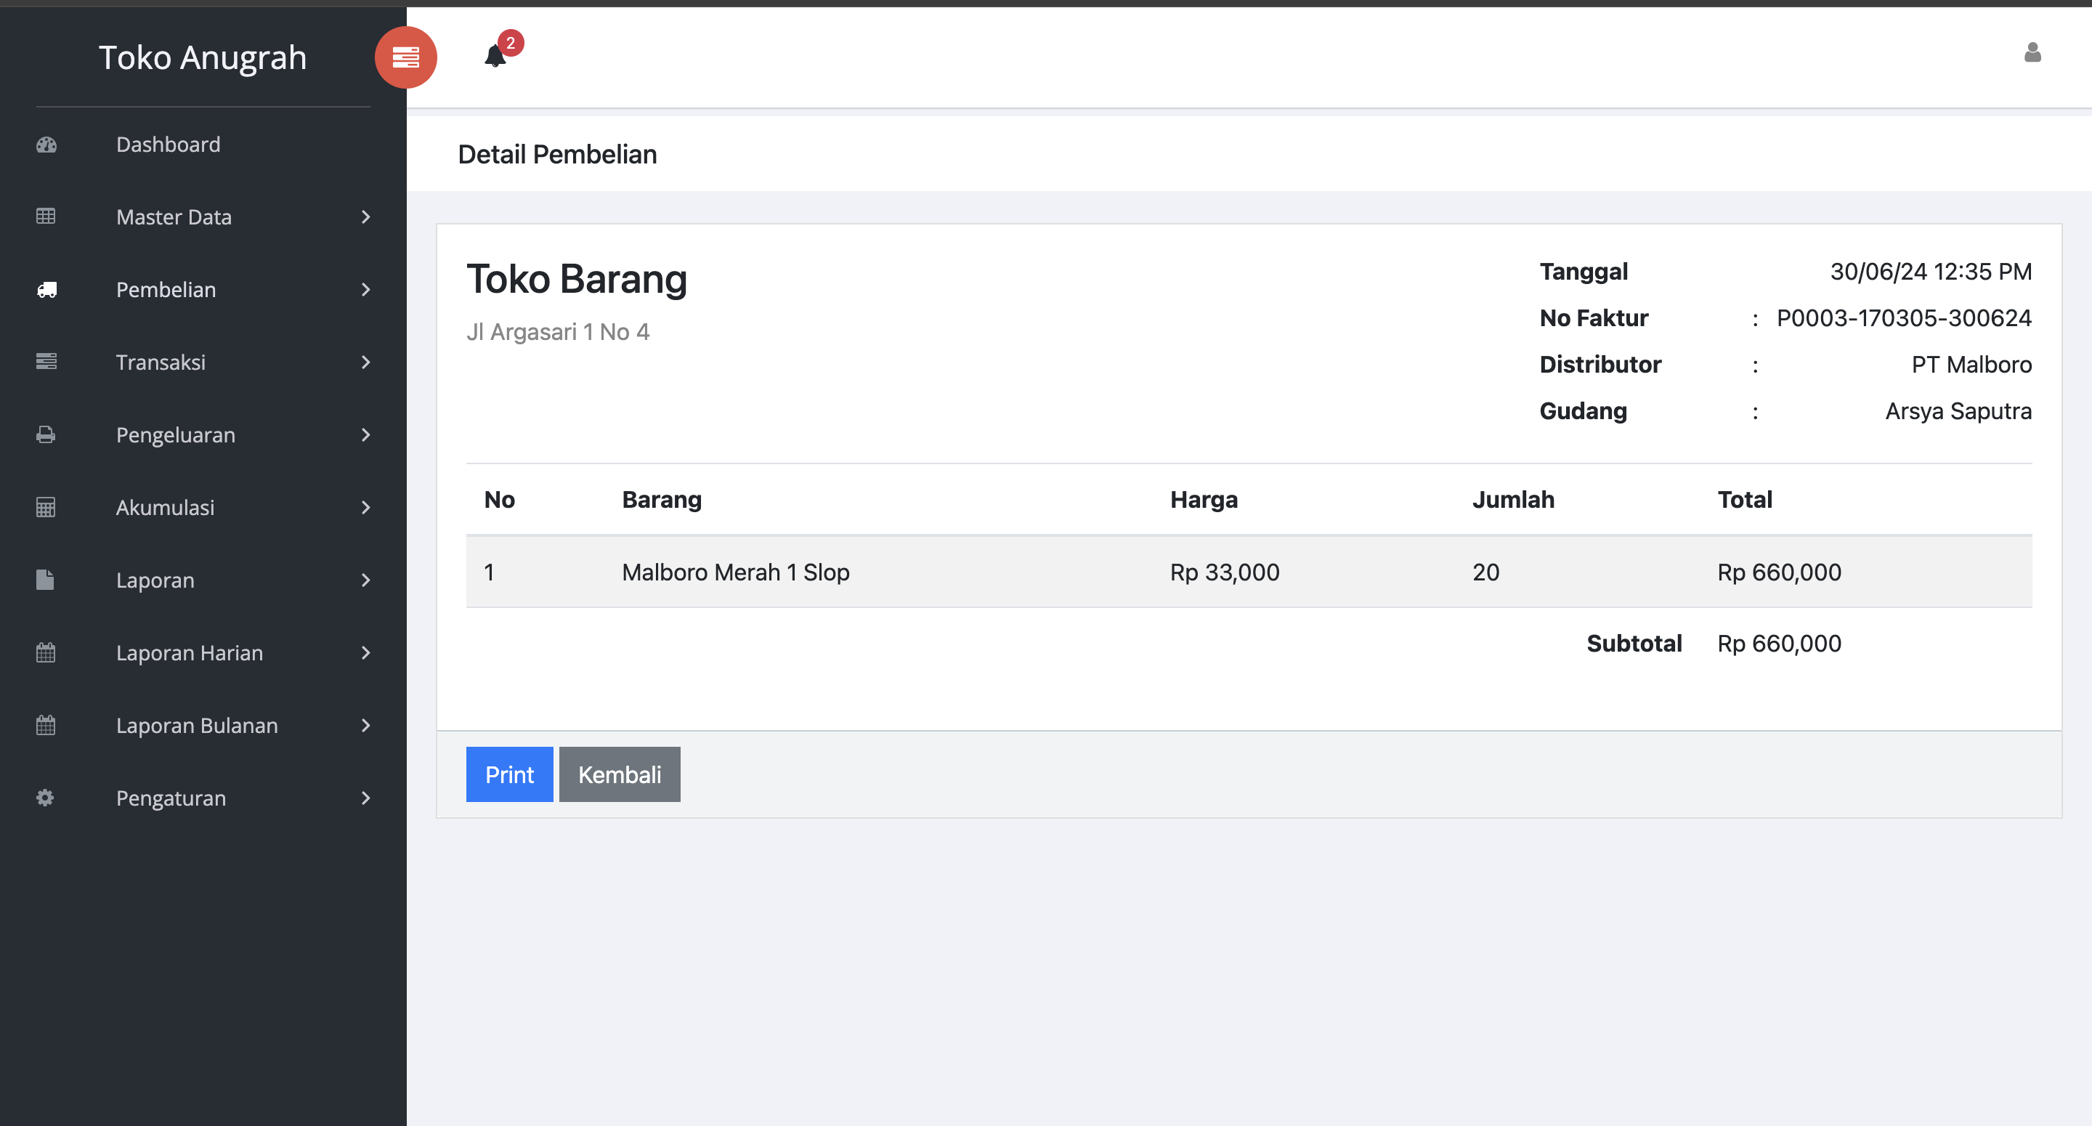Click the Pengaturan gear icon

(x=46, y=798)
